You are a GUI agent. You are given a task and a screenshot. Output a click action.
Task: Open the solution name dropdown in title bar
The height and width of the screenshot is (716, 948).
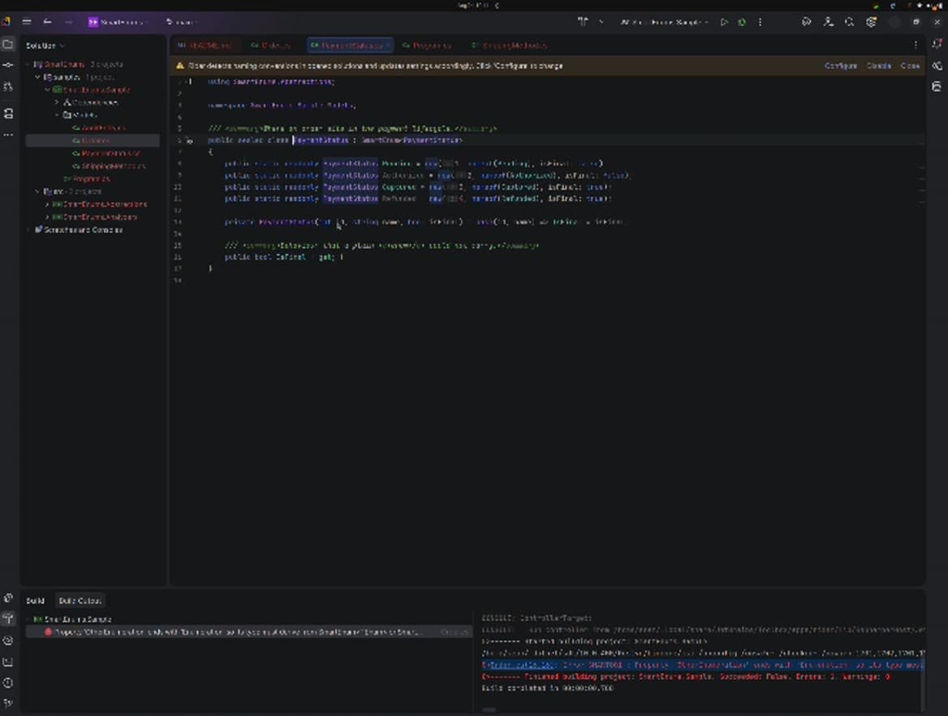pyautogui.click(x=118, y=22)
